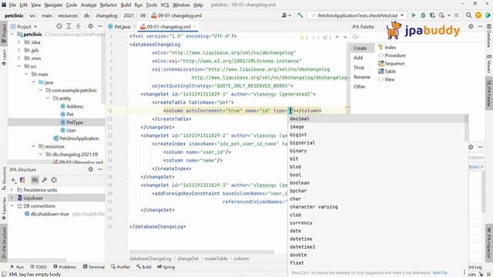Select opened file target icon in Project panel

59,26
